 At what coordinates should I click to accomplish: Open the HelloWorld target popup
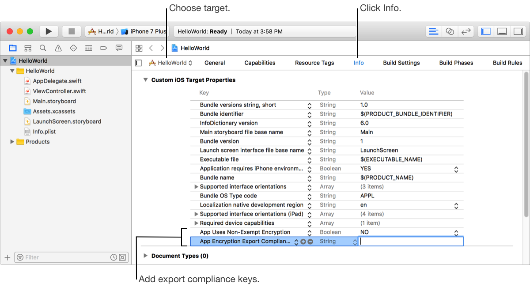click(170, 63)
